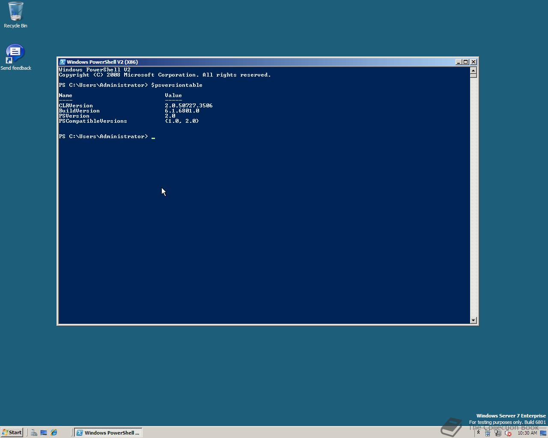Minimize the PowerShell window

click(458, 62)
